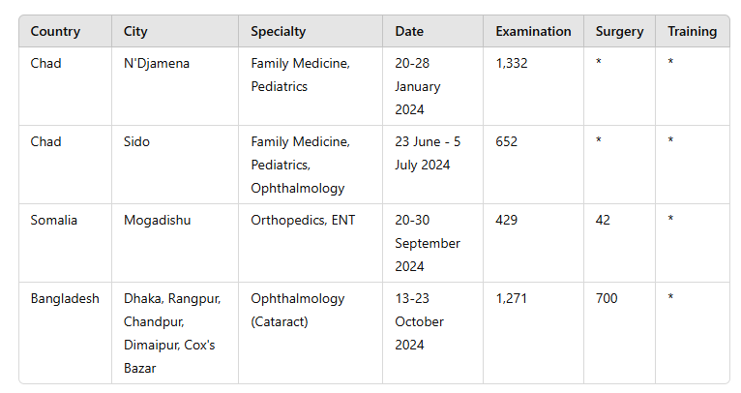
Task: Click the 652 examination value
Action: pyautogui.click(x=506, y=142)
